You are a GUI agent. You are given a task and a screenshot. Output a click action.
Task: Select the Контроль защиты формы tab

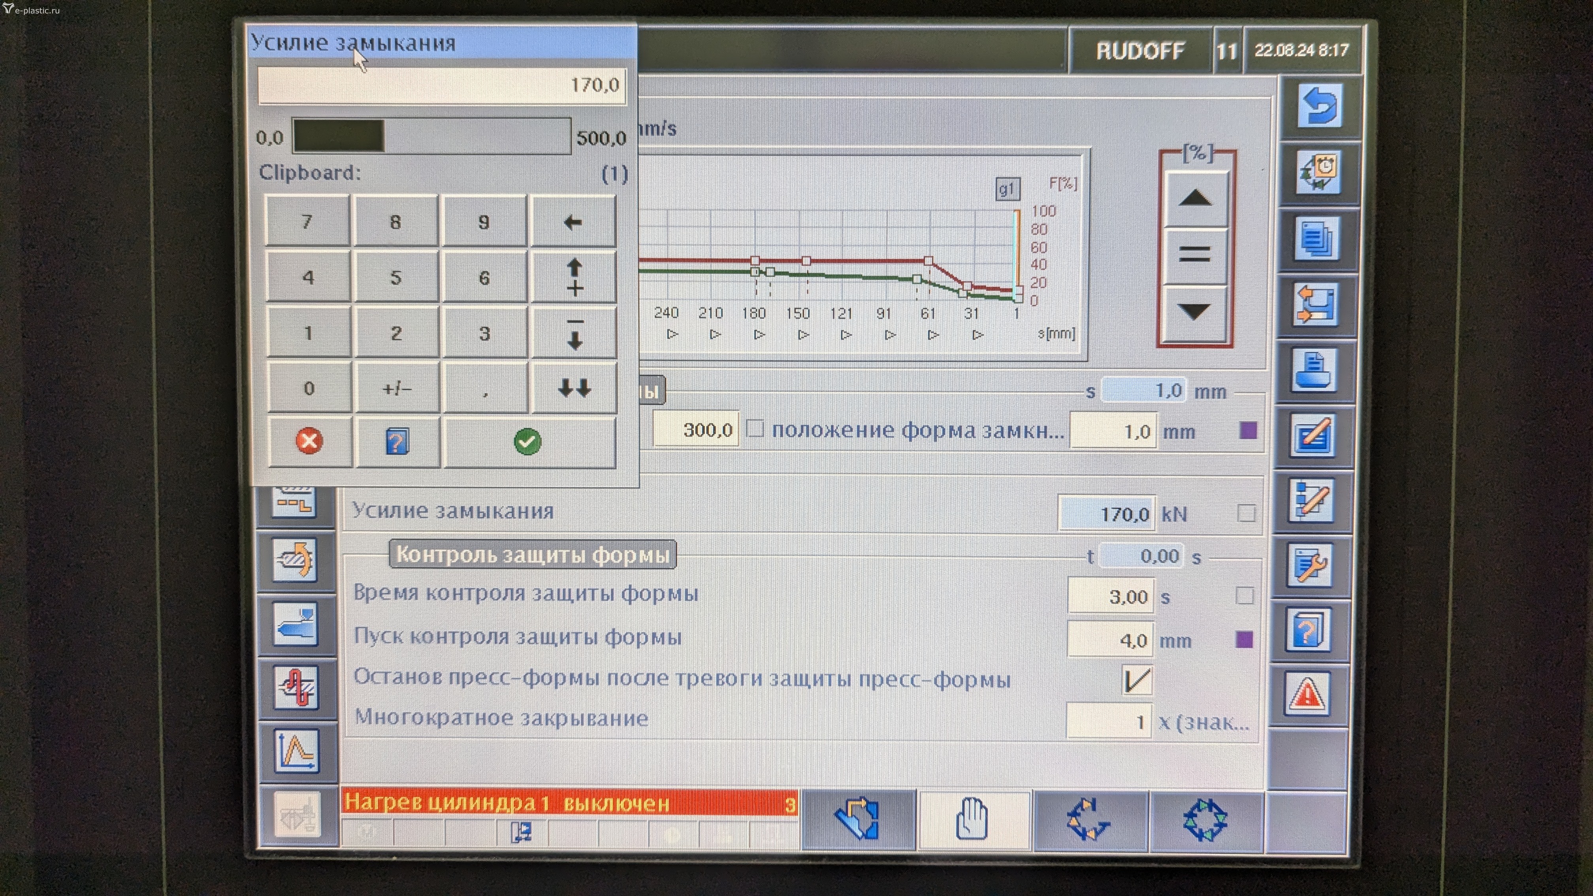point(533,554)
